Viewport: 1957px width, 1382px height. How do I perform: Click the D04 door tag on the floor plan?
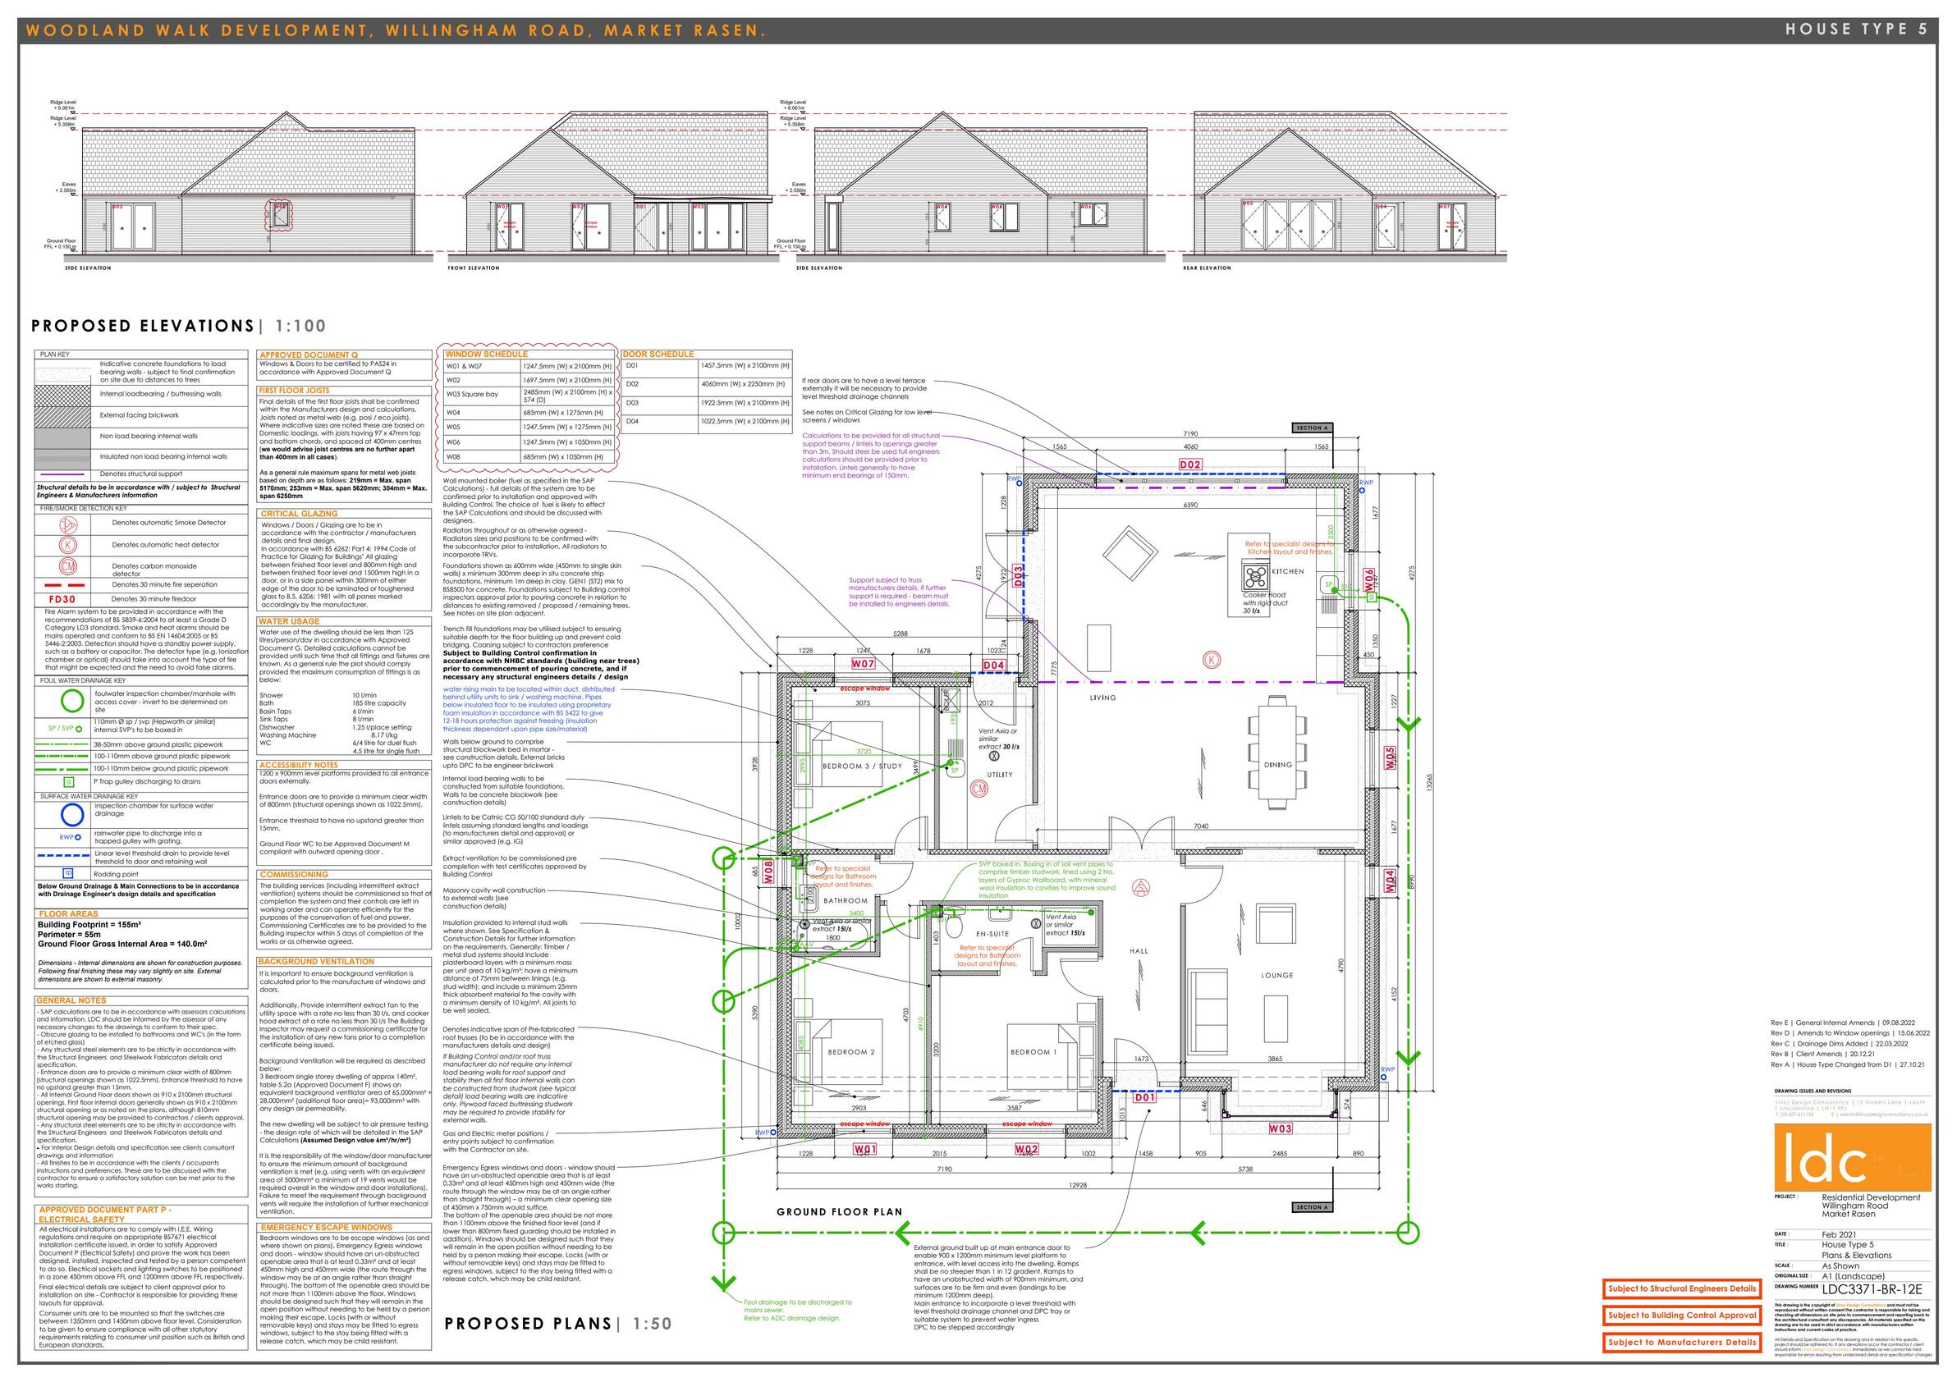tap(994, 665)
